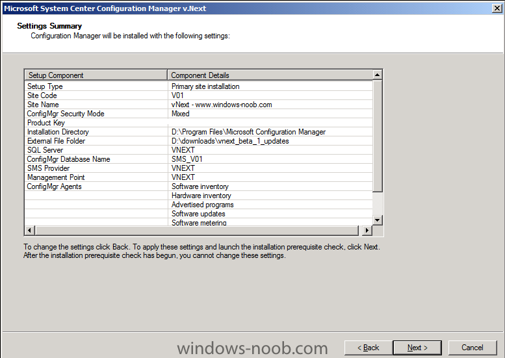The height and width of the screenshot is (358, 505).
Task: Select the Site Code row
Action: click(199, 96)
